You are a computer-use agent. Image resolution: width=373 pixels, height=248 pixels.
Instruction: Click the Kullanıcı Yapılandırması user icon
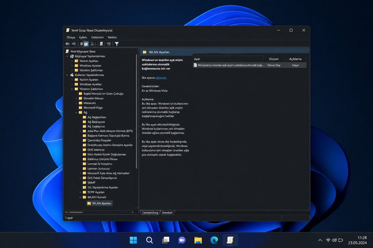pyautogui.click(x=72, y=75)
